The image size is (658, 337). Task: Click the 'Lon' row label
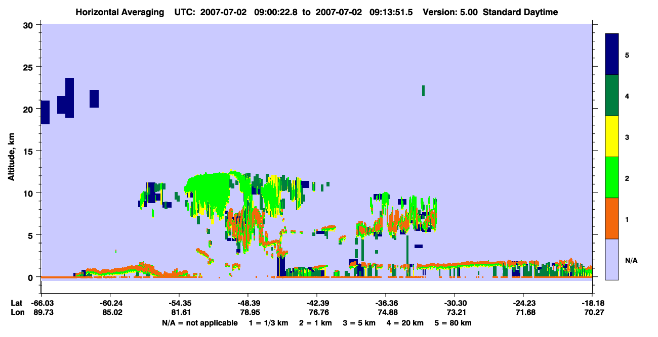[17, 313]
